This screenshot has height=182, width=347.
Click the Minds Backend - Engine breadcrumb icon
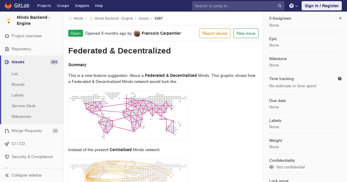coord(91,18)
